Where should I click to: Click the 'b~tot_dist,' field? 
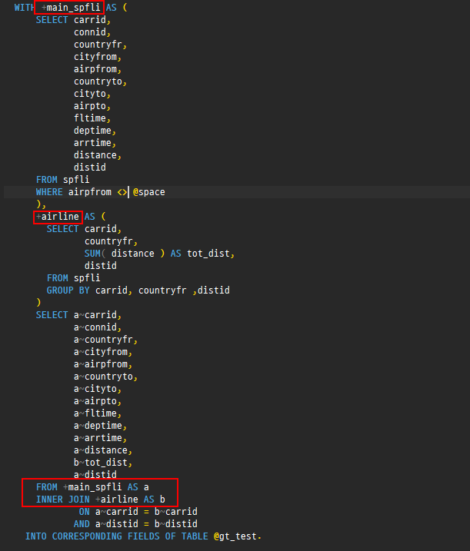[x=103, y=463]
